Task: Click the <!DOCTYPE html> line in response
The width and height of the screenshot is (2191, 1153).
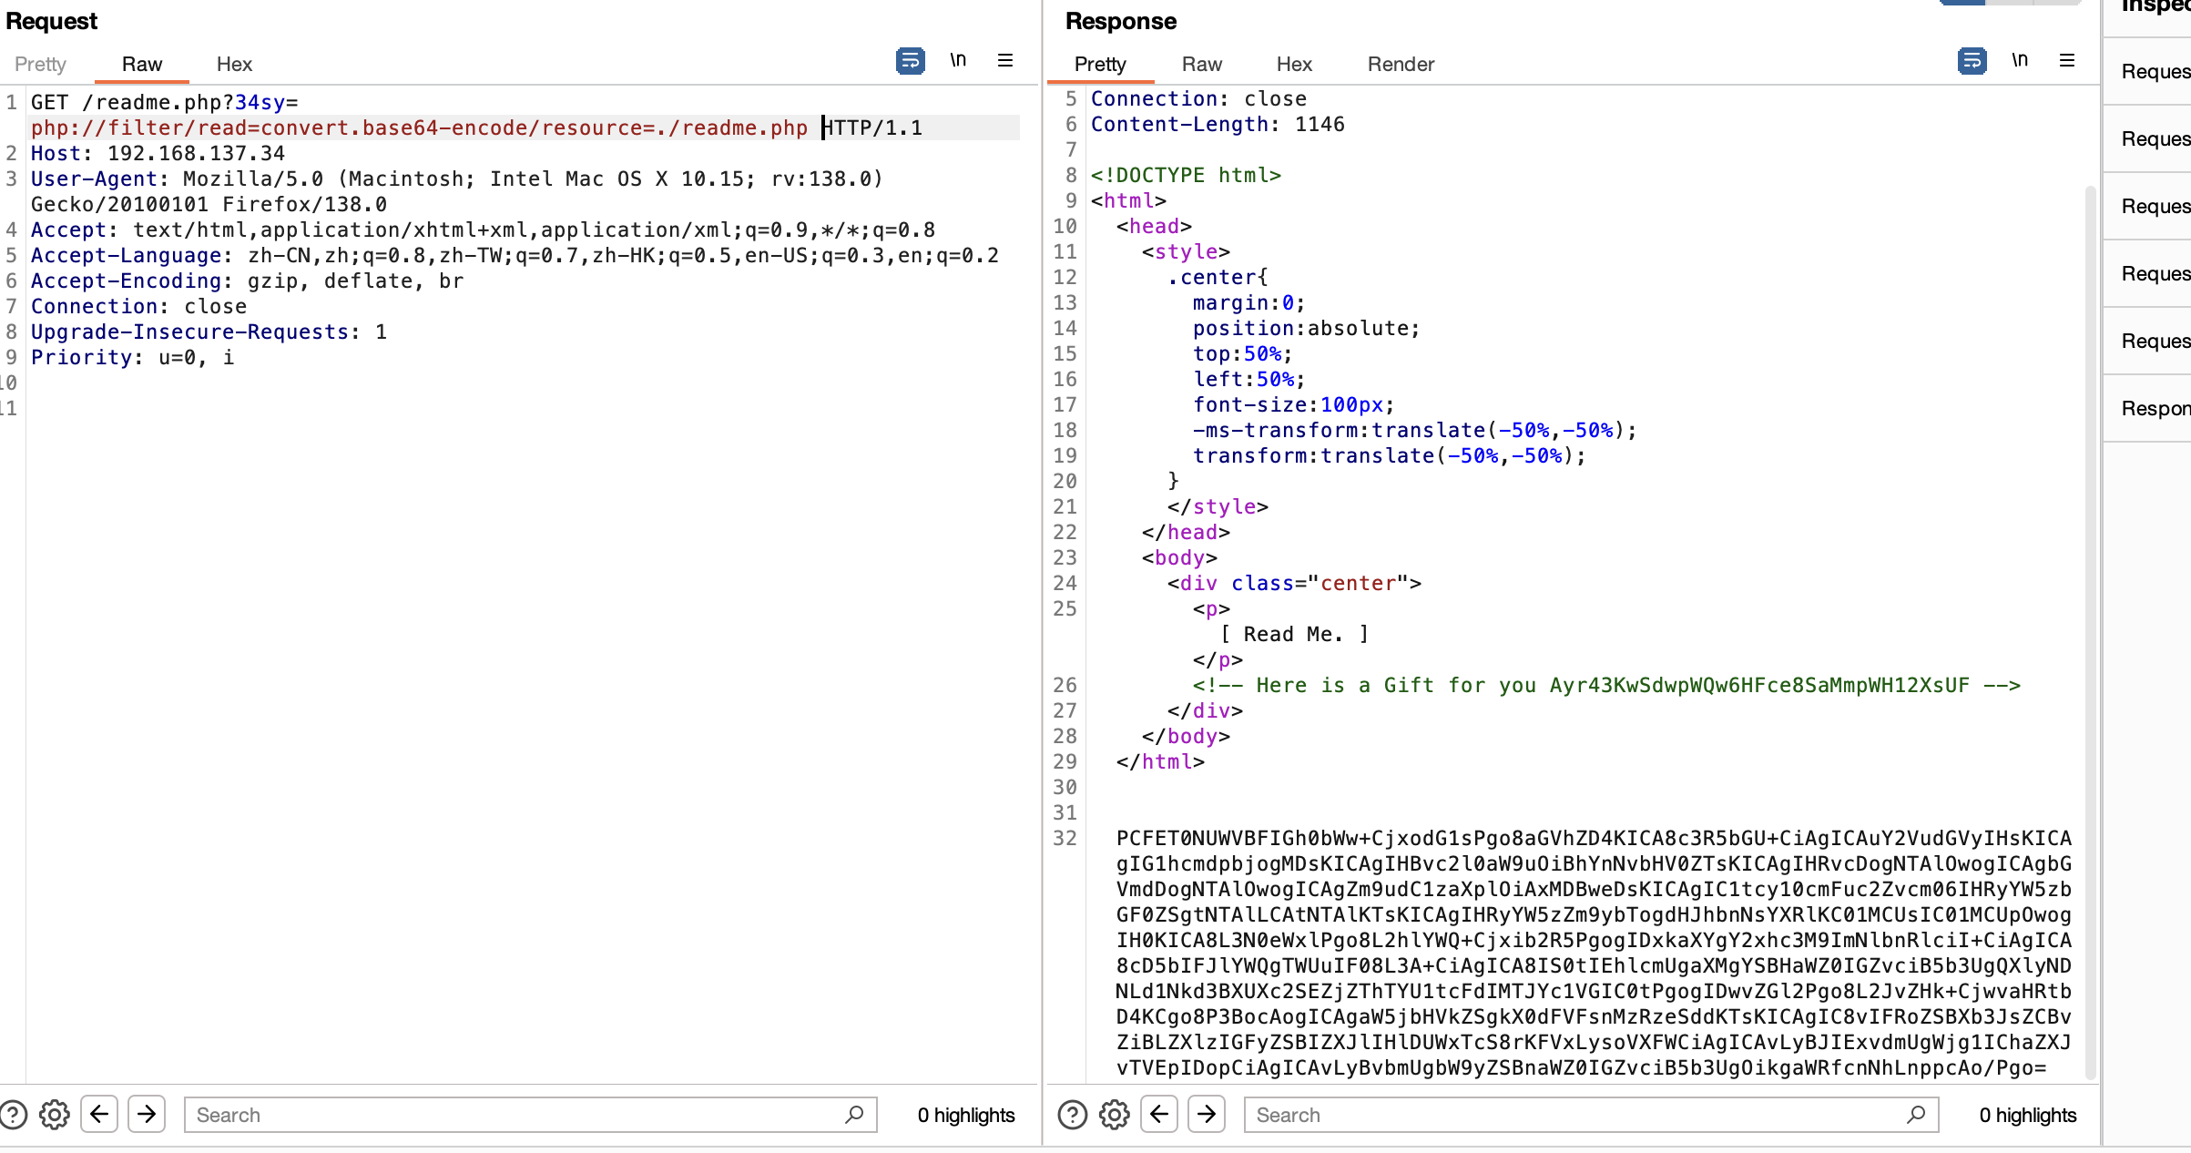Action: 1186,175
